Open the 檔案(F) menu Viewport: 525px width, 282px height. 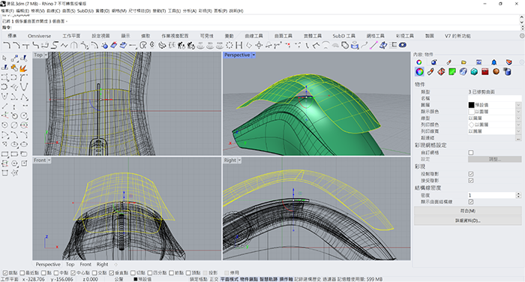point(7,10)
